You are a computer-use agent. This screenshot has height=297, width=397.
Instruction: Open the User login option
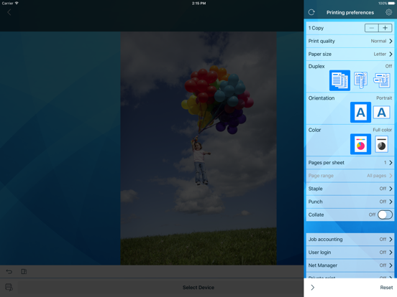click(350, 253)
